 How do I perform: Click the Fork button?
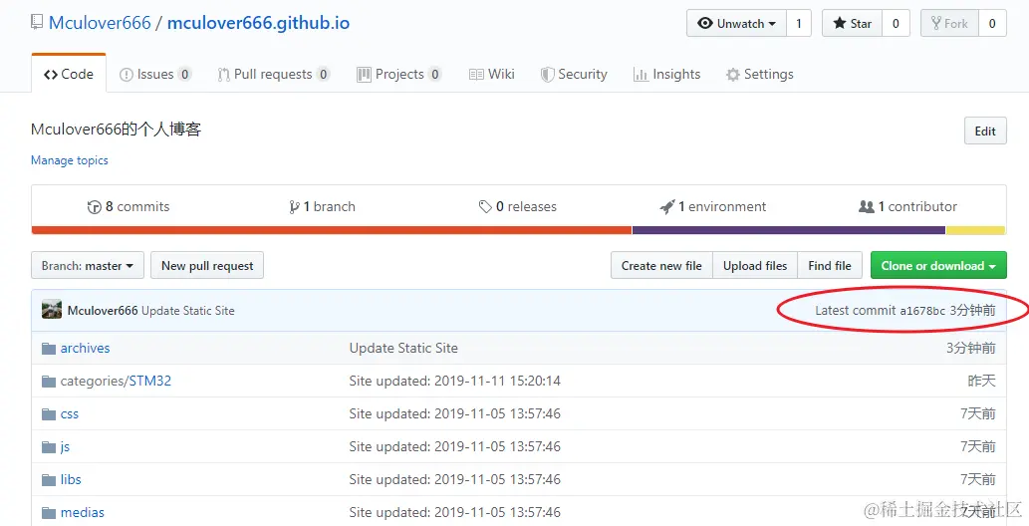pyautogui.click(x=949, y=23)
